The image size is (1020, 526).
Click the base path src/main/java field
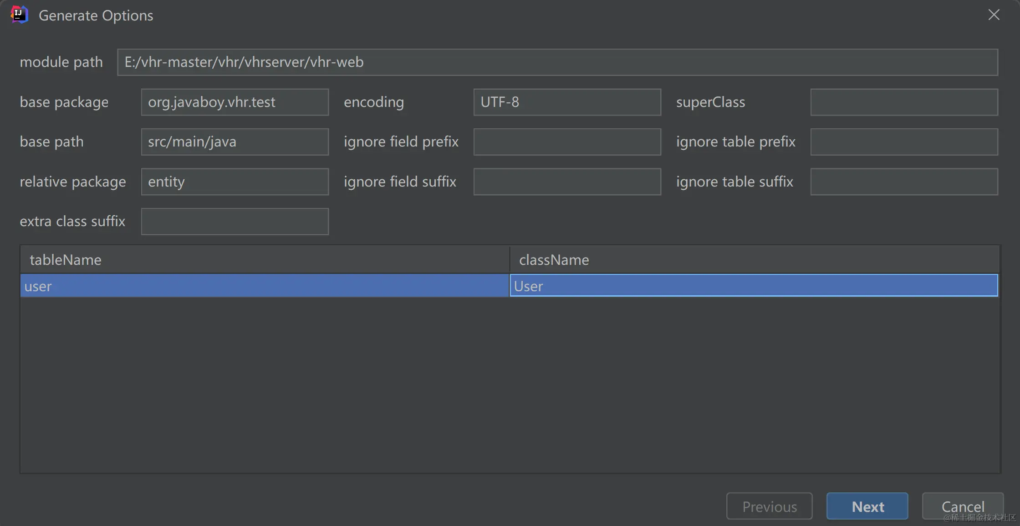click(235, 142)
